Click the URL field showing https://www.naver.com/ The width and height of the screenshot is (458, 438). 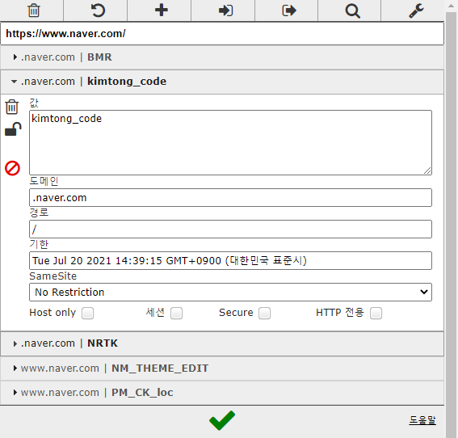coord(222,34)
